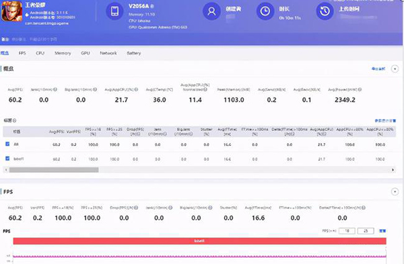Uncheck the All row checkbox
404x264 pixels.
[x=7, y=144]
